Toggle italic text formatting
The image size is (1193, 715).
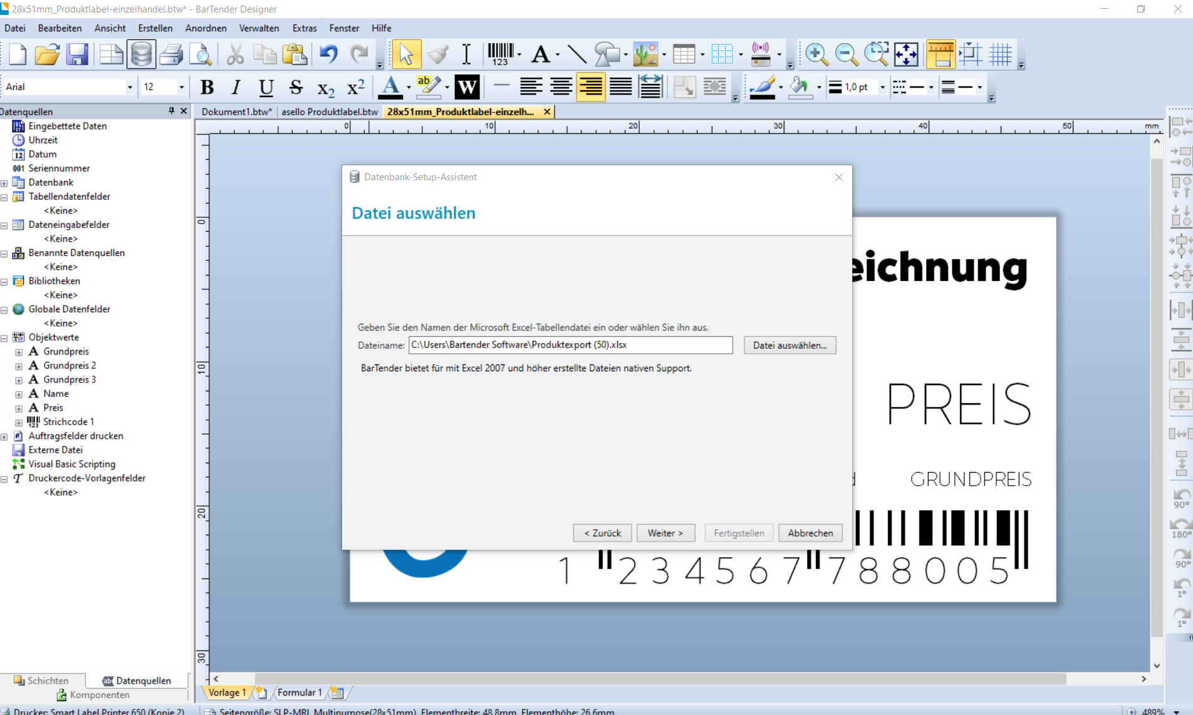pyautogui.click(x=236, y=88)
